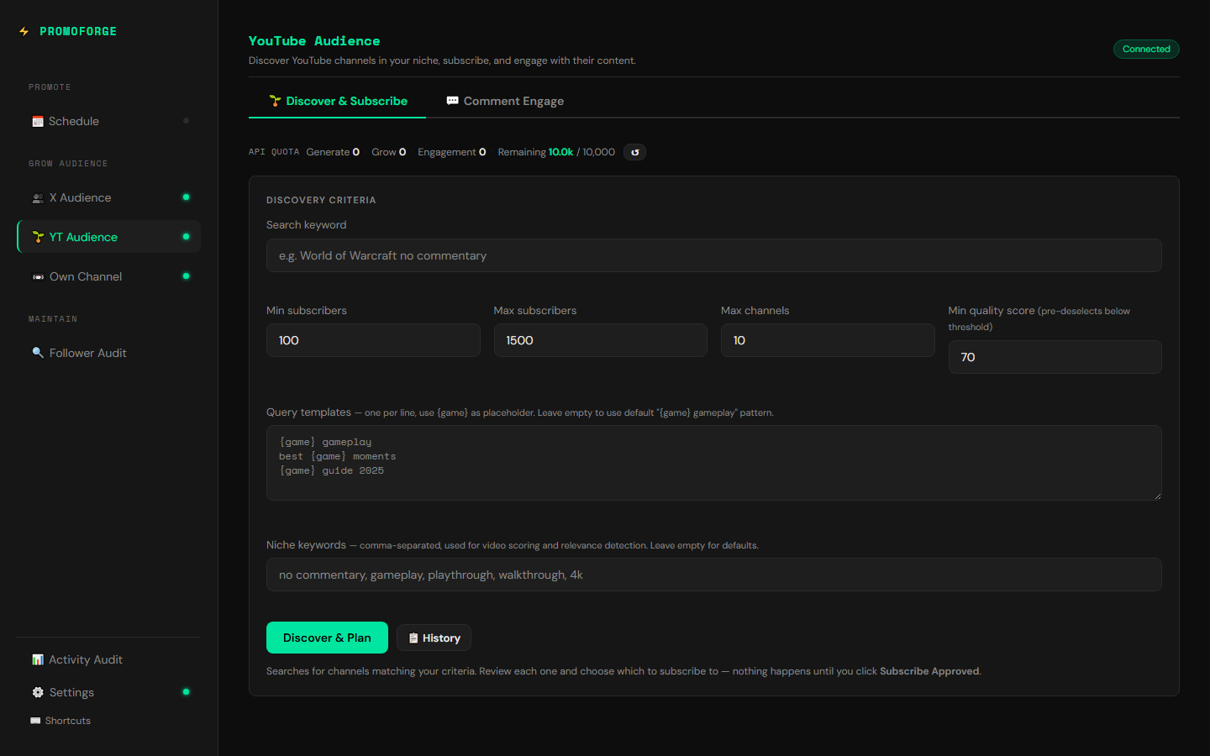Refresh the API quota with the reload icon

click(x=635, y=152)
